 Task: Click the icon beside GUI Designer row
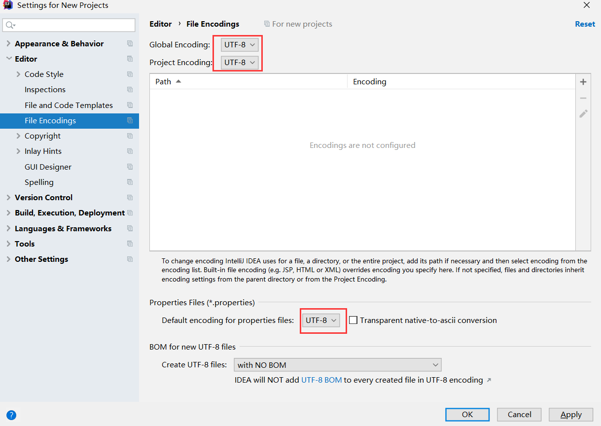tap(130, 167)
